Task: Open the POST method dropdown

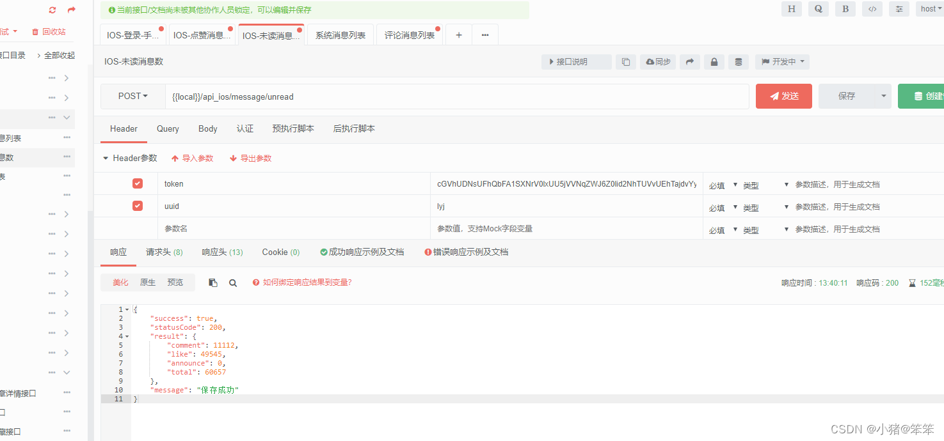Action: pos(132,96)
